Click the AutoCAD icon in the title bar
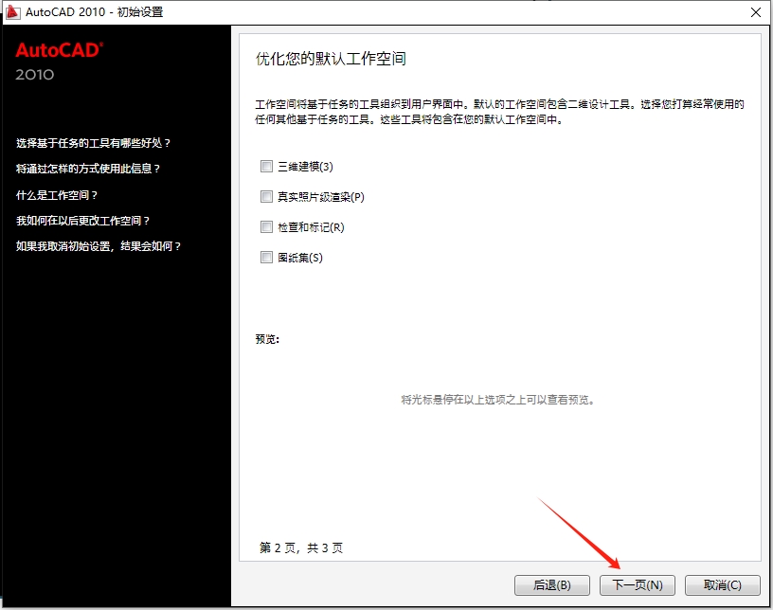 12,12
